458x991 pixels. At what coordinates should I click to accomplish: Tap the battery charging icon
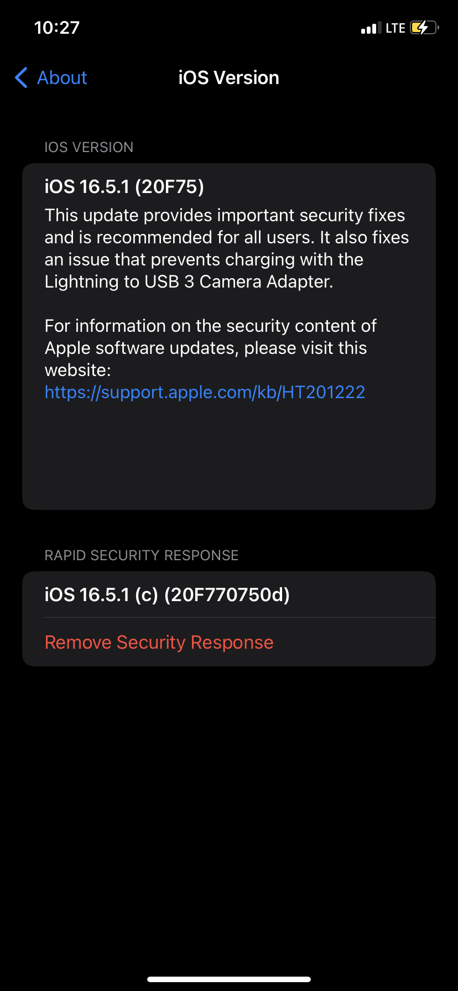424,28
